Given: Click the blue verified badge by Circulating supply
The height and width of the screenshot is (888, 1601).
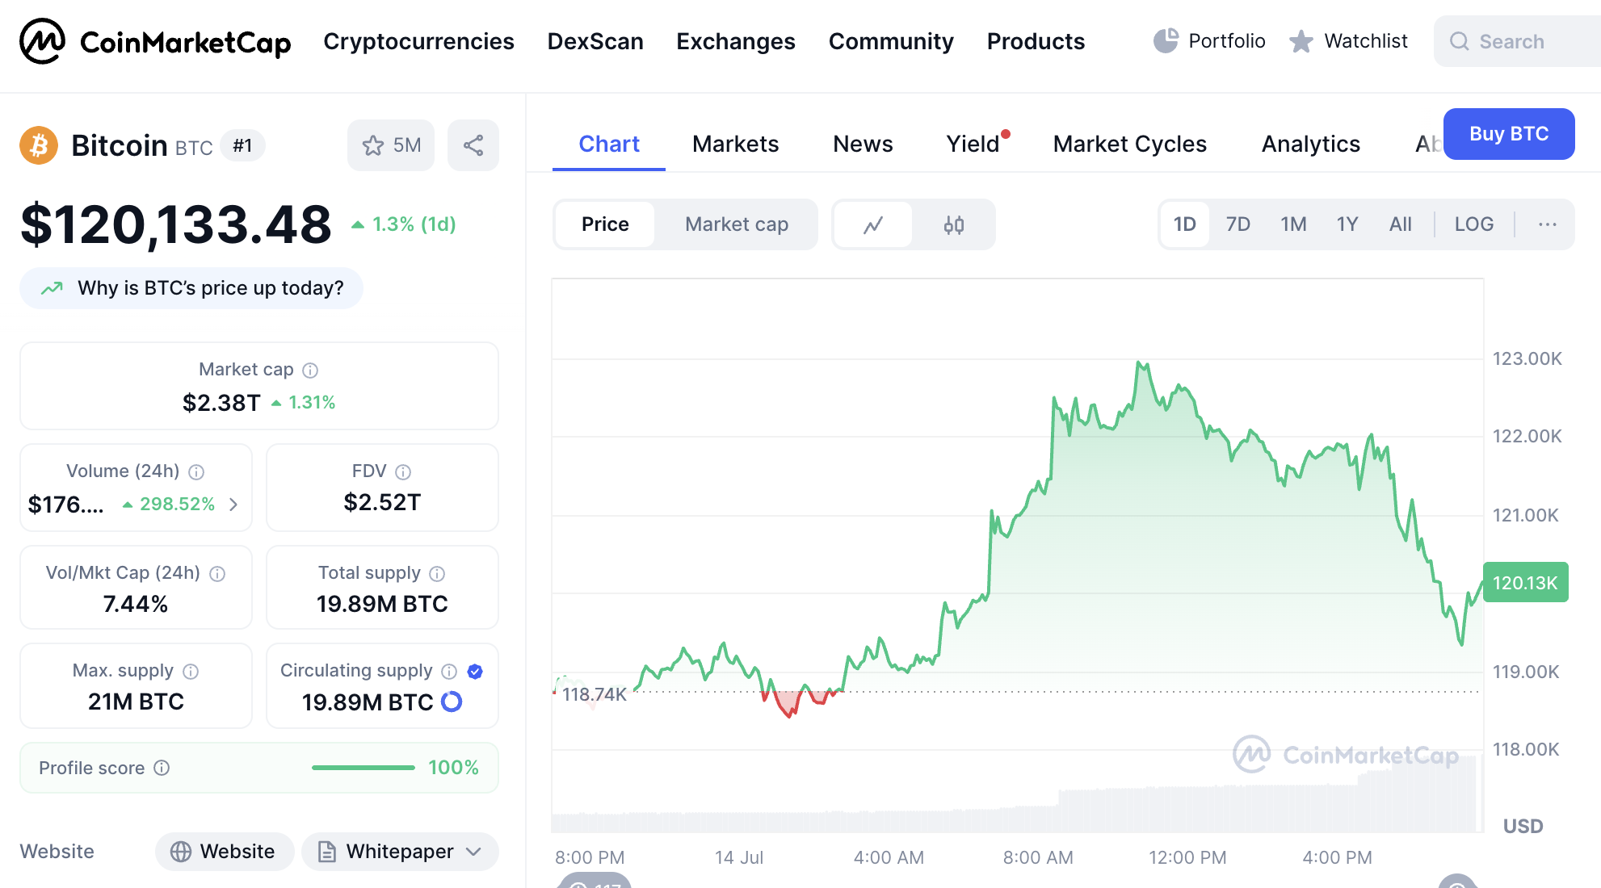Looking at the screenshot, I should click(475, 671).
